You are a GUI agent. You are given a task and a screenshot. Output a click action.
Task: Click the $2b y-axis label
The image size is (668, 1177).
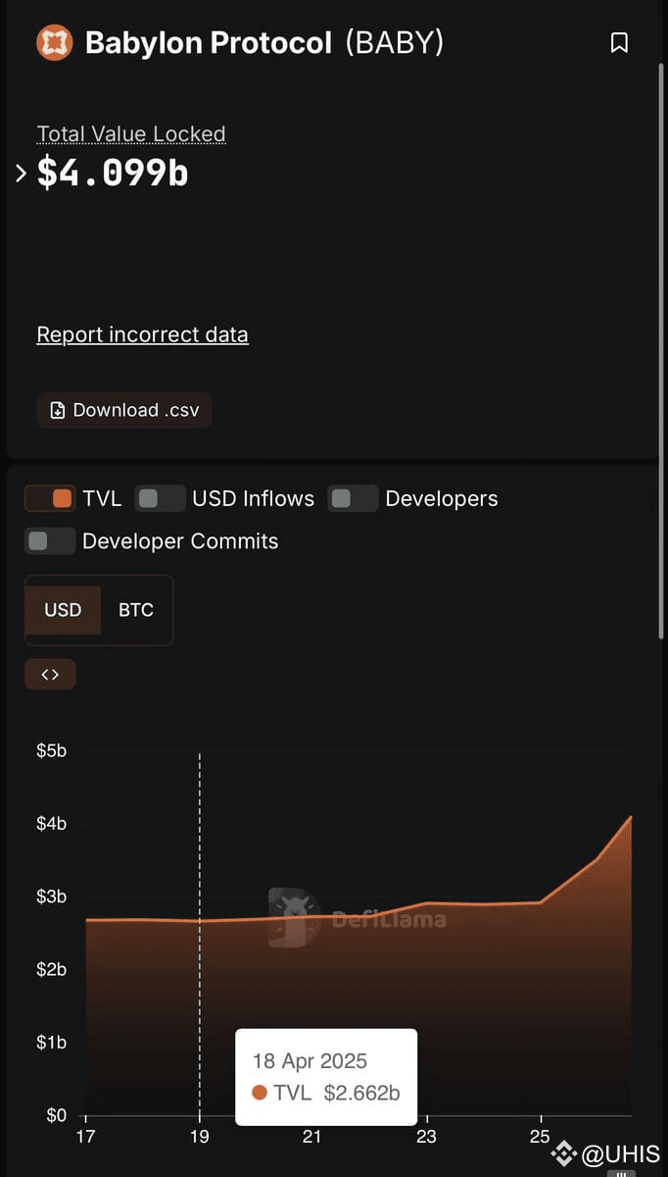pos(51,969)
